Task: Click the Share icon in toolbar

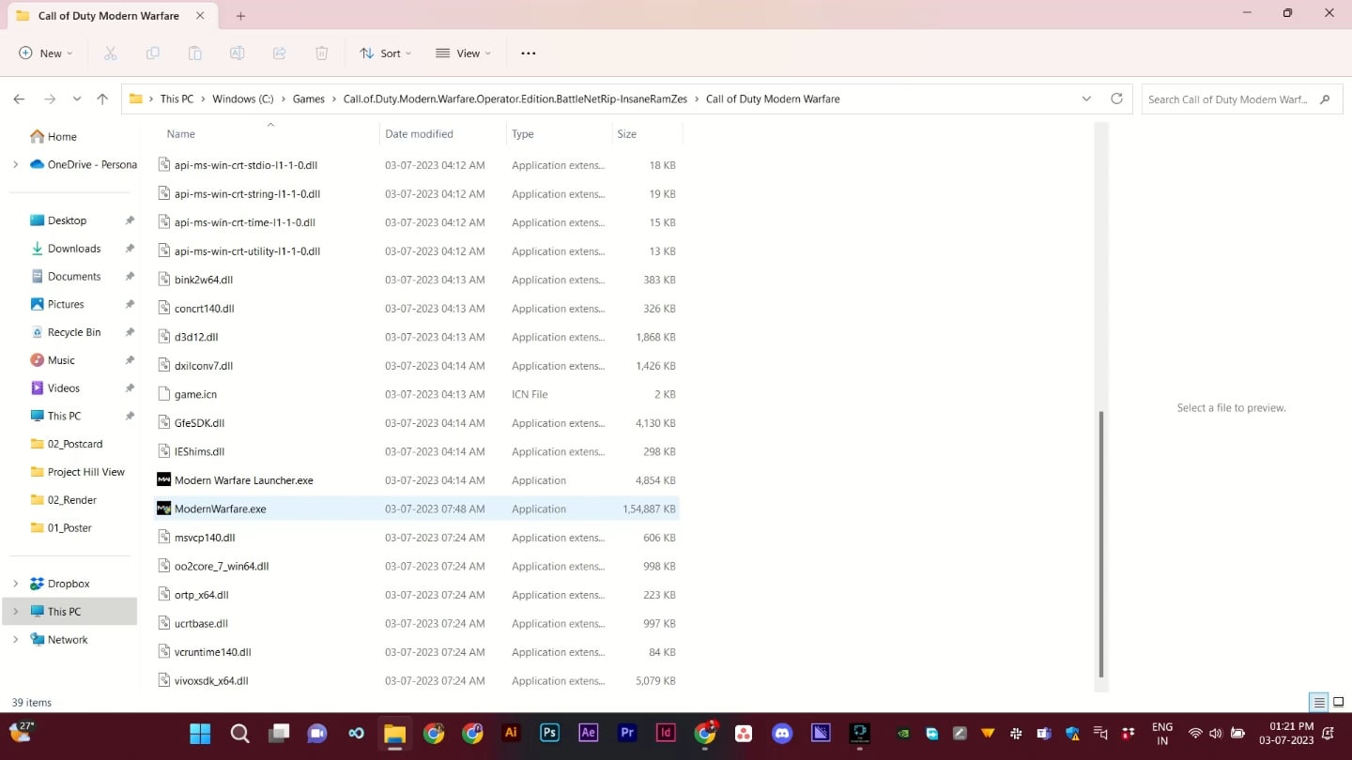Action: point(280,53)
